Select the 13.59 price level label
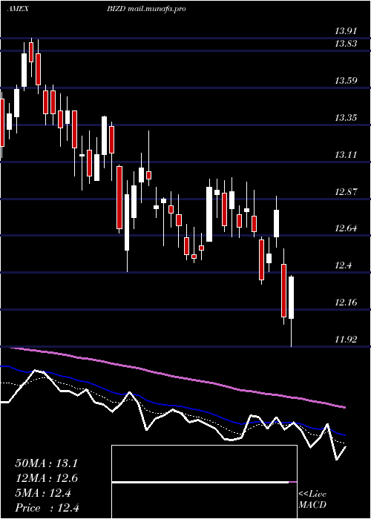This screenshot has width=371, height=519. click(346, 80)
